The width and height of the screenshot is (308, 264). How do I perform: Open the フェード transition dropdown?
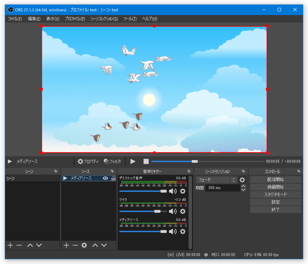pyautogui.click(x=216, y=180)
